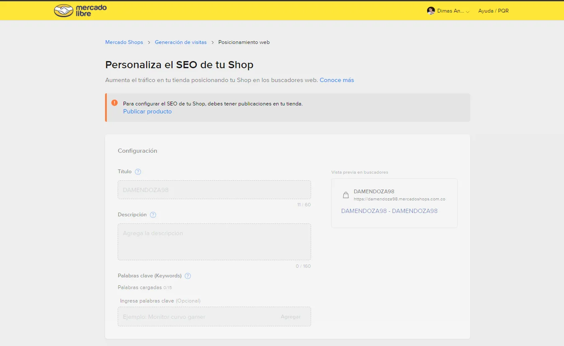The height and width of the screenshot is (346, 564).
Task: Open the Ayuda / PQR menu
Action: click(493, 10)
